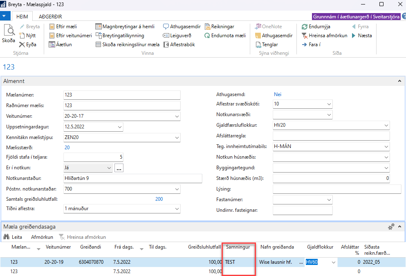Click Endurnýja refresh icon
The height and width of the screenshot is (276, 406).
coord(305,27)
